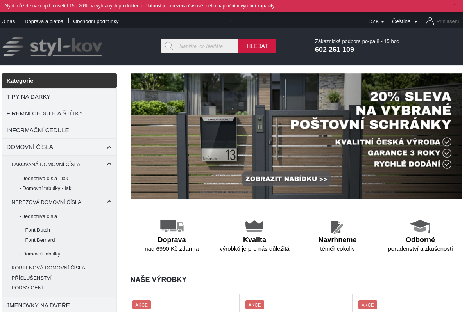Collapse the Domovní čísla category chevron
The width and height of the screenshot is (469, 312).
109,147
